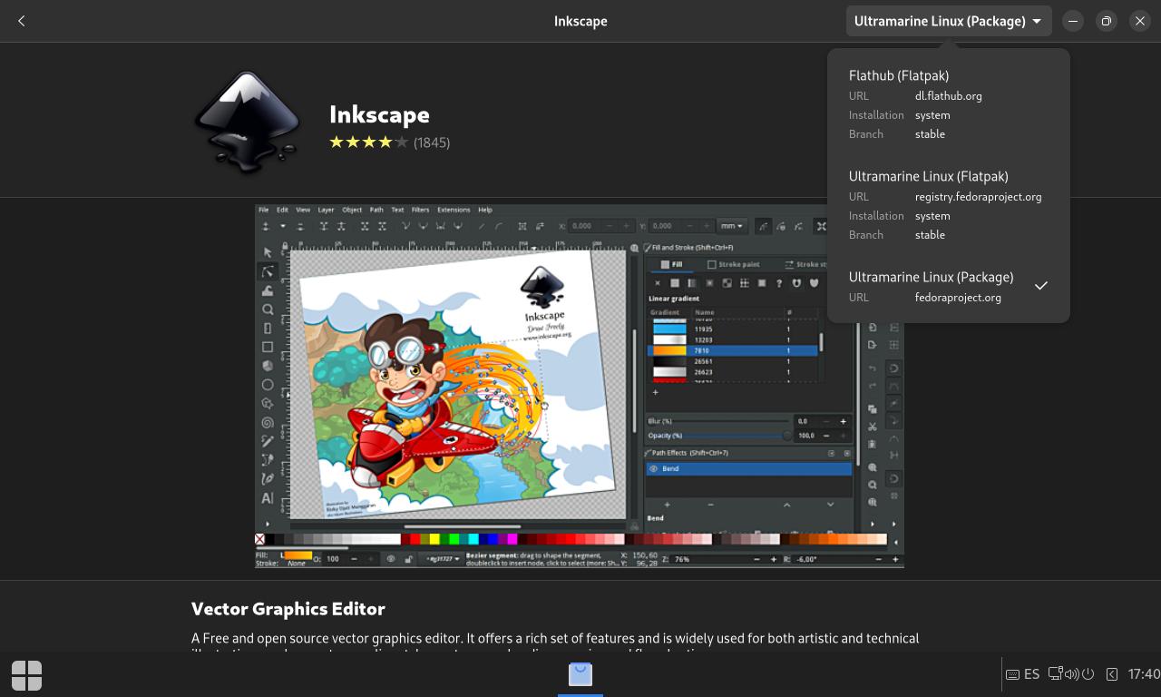Viewport: 1161px width, 697px height.
Task: Open the Inkscape screenshot preview
Action: click(580, 387)
